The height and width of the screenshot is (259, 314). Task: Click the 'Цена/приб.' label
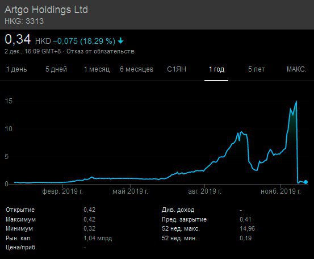click(x=21, y=248)
